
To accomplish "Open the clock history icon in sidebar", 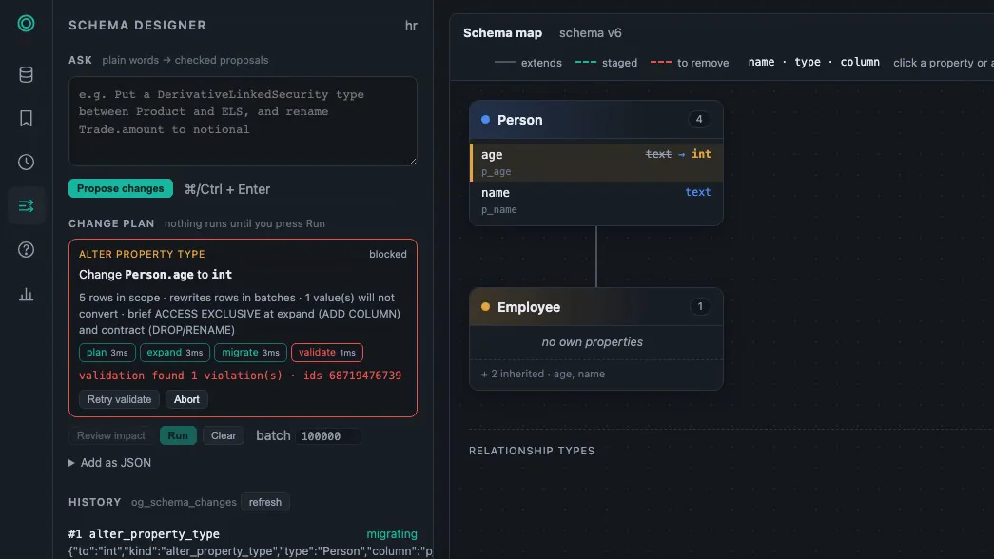I will pos(26,163).
